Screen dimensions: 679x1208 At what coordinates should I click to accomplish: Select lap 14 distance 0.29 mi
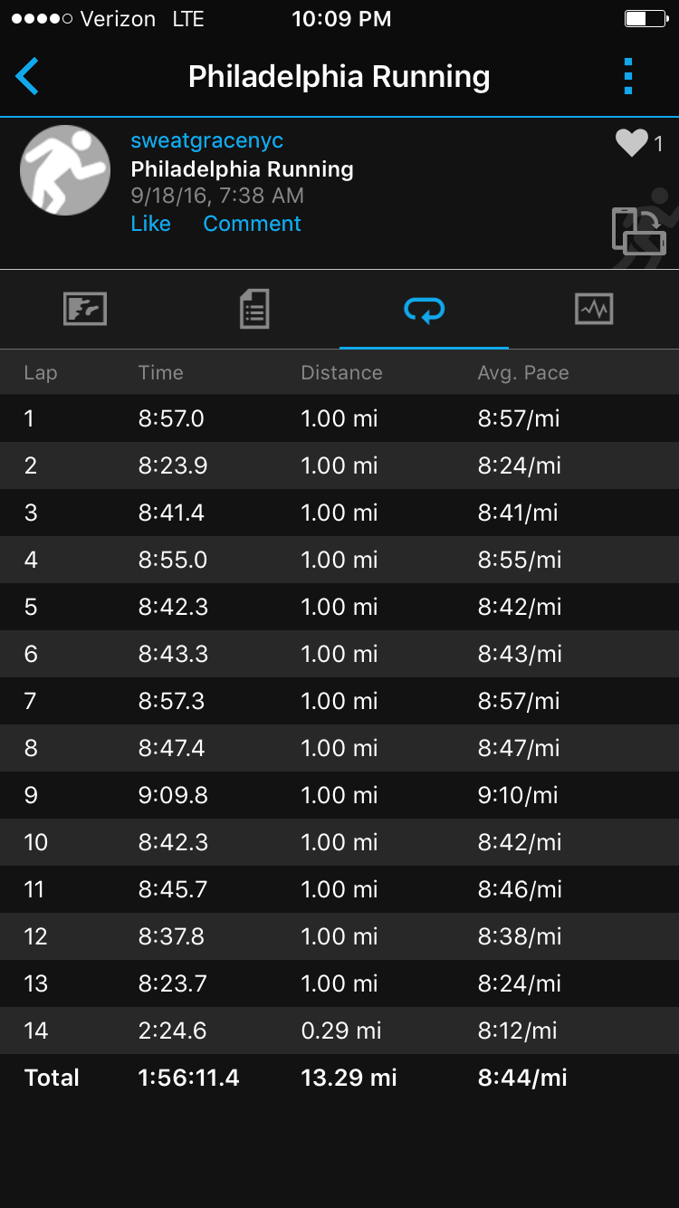[341, 1031]
